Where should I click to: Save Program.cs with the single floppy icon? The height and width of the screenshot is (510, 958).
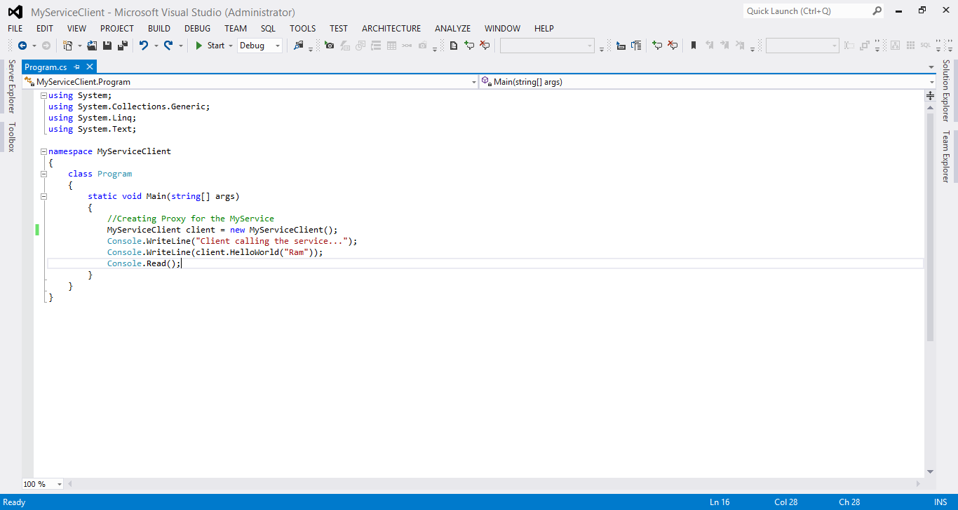[x=107, y=46]
